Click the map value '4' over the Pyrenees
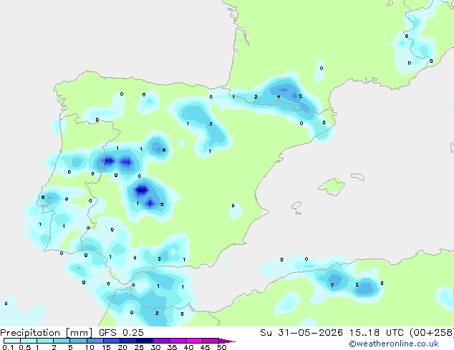The height and width of the screenshot is (350, 454). click(x=279, y=96)
